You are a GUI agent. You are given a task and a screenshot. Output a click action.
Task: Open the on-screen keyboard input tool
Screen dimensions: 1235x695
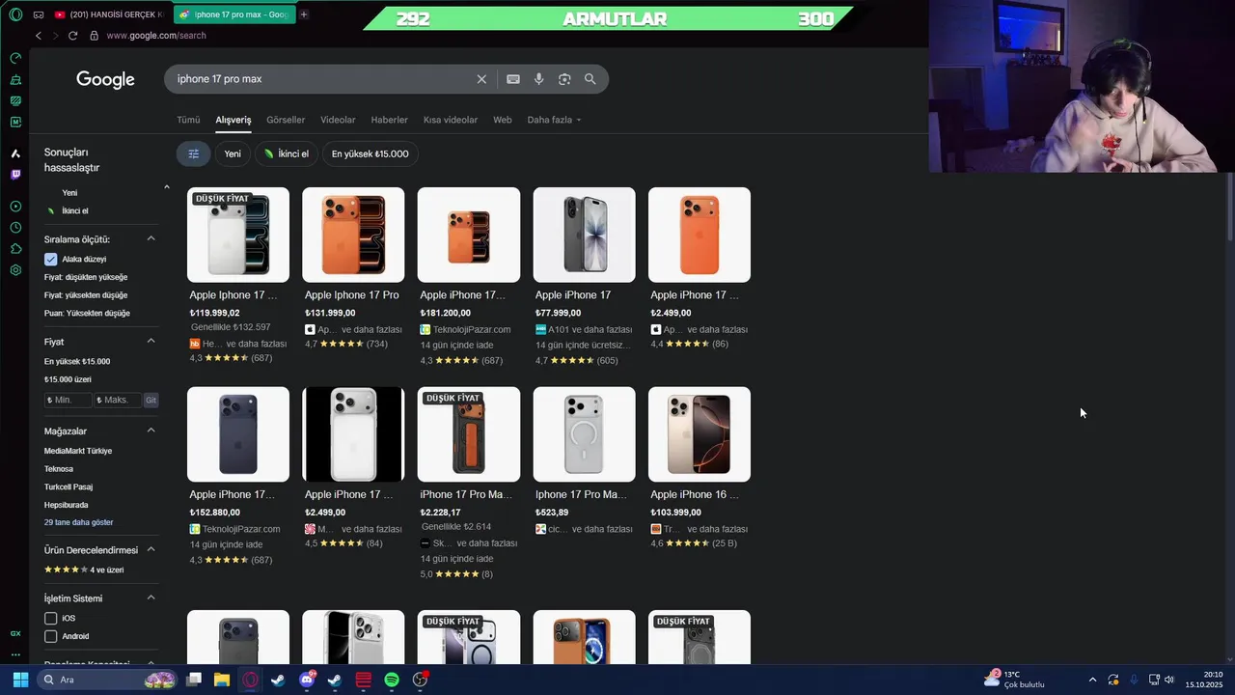513,79
